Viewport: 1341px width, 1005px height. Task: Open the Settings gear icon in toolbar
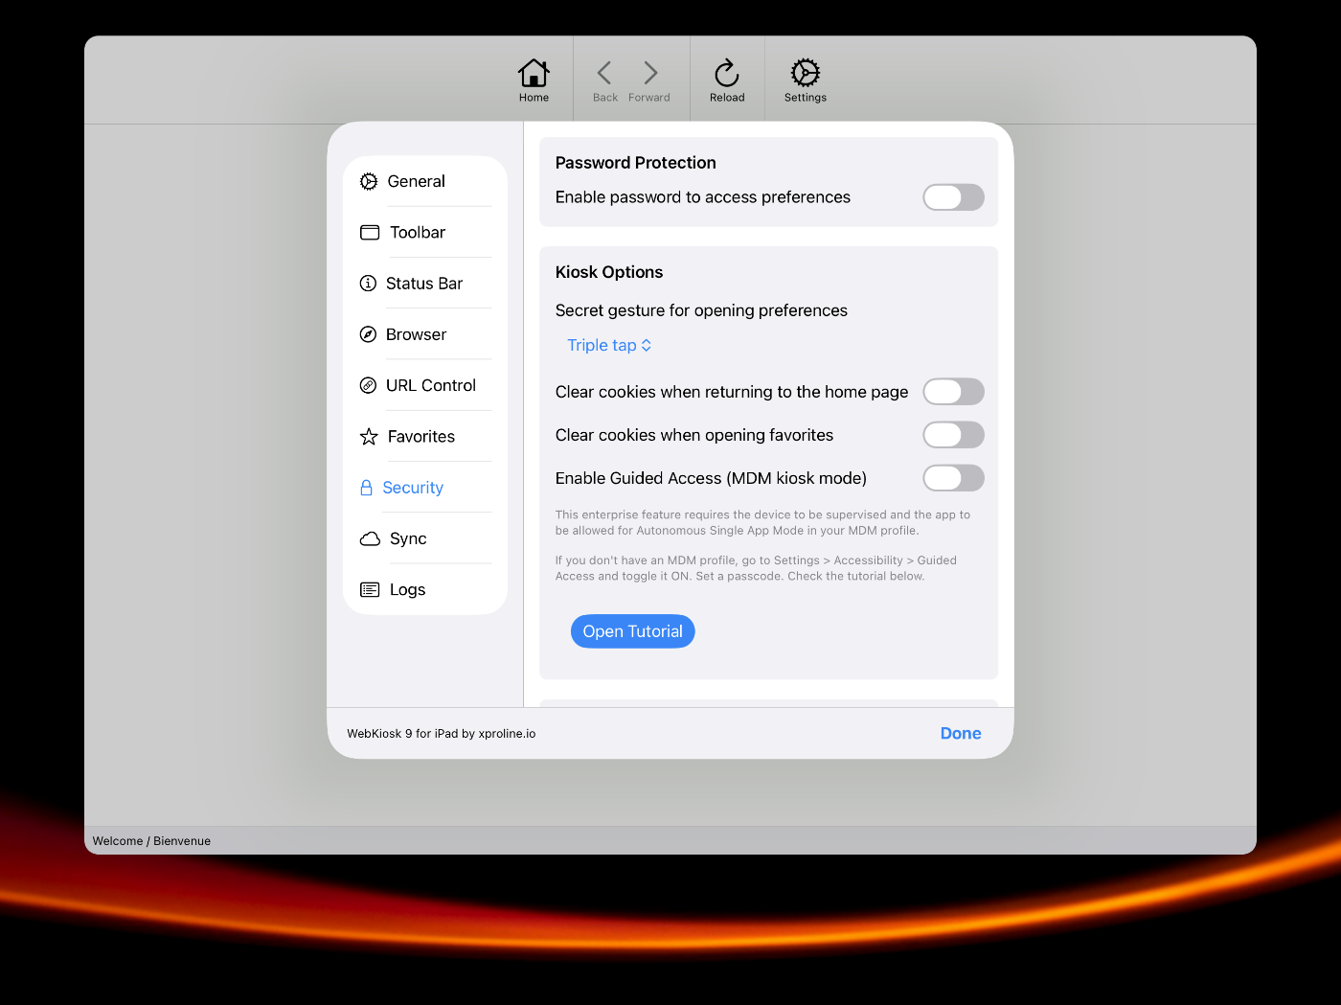click(x=805, y=74)
